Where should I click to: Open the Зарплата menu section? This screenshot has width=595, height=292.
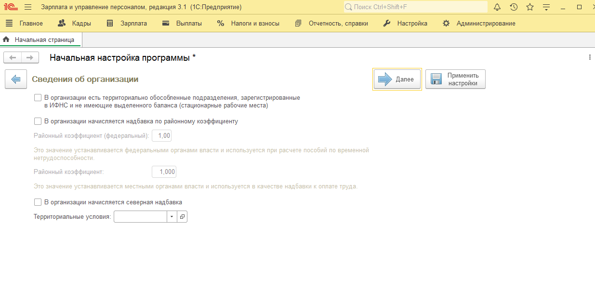pyautogui.click(x=134, y=23)
